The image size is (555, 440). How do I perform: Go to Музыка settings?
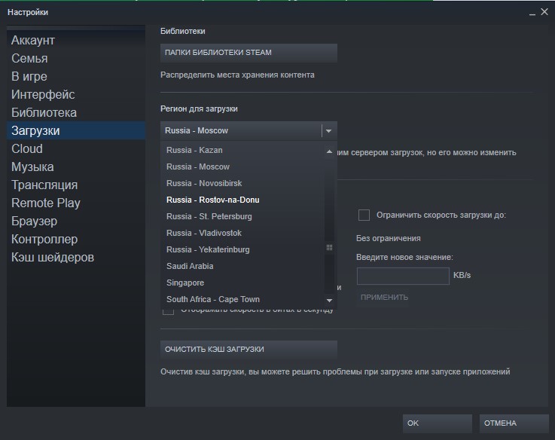pyautogui.click(x=76, y=167)
